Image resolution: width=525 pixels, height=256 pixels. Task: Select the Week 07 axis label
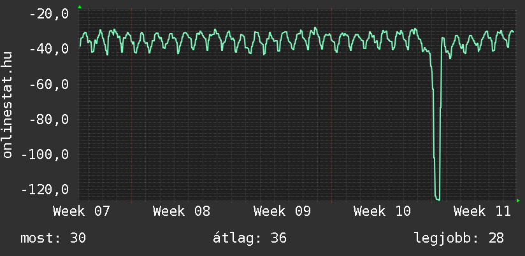82,211
